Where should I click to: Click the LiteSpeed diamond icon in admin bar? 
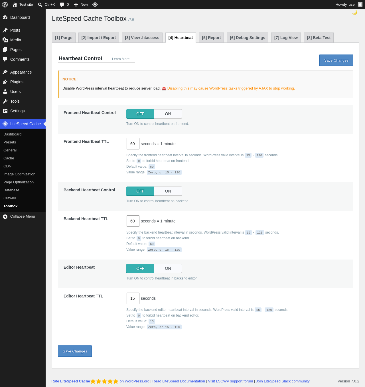95,4
